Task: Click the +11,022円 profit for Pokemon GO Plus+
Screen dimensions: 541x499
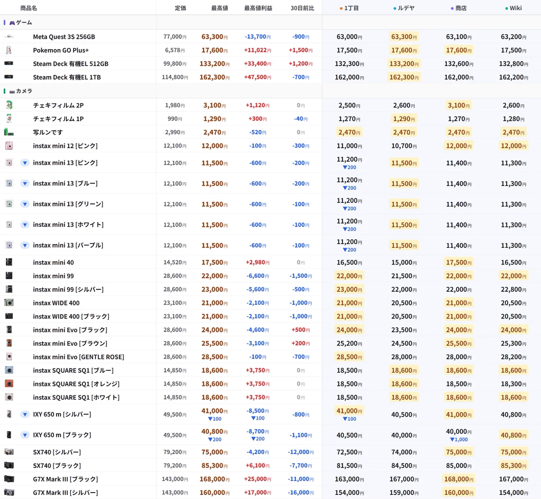Action: [x=258, y=50]
